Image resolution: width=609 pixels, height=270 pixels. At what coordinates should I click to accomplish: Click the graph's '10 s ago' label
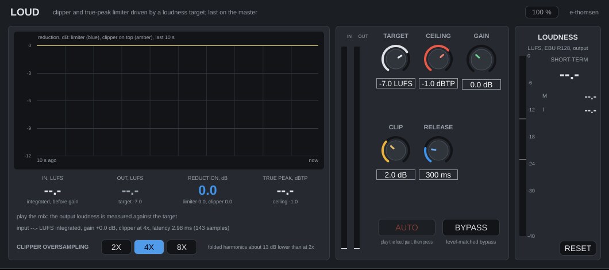click(47, 160)
